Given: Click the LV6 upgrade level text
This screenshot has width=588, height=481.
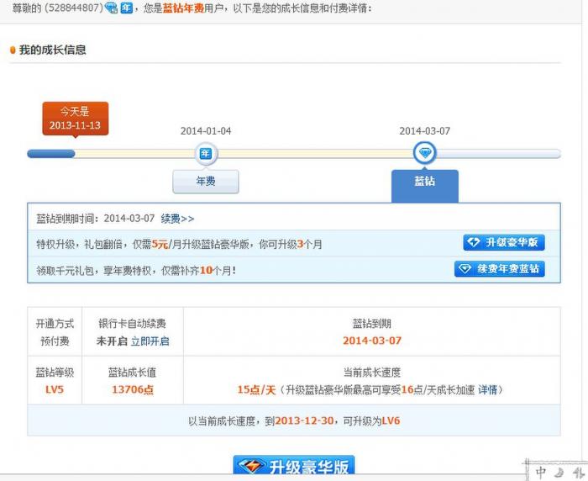Looking at the screenshot, I should click(391, 421).
